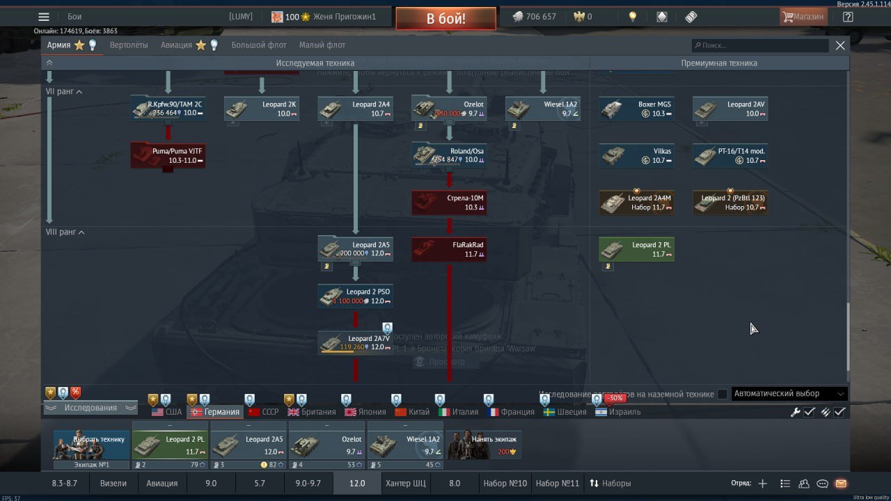Expand the Исследования panel
891x501 pixels.
pyautogui.click(x=90, y=408)
